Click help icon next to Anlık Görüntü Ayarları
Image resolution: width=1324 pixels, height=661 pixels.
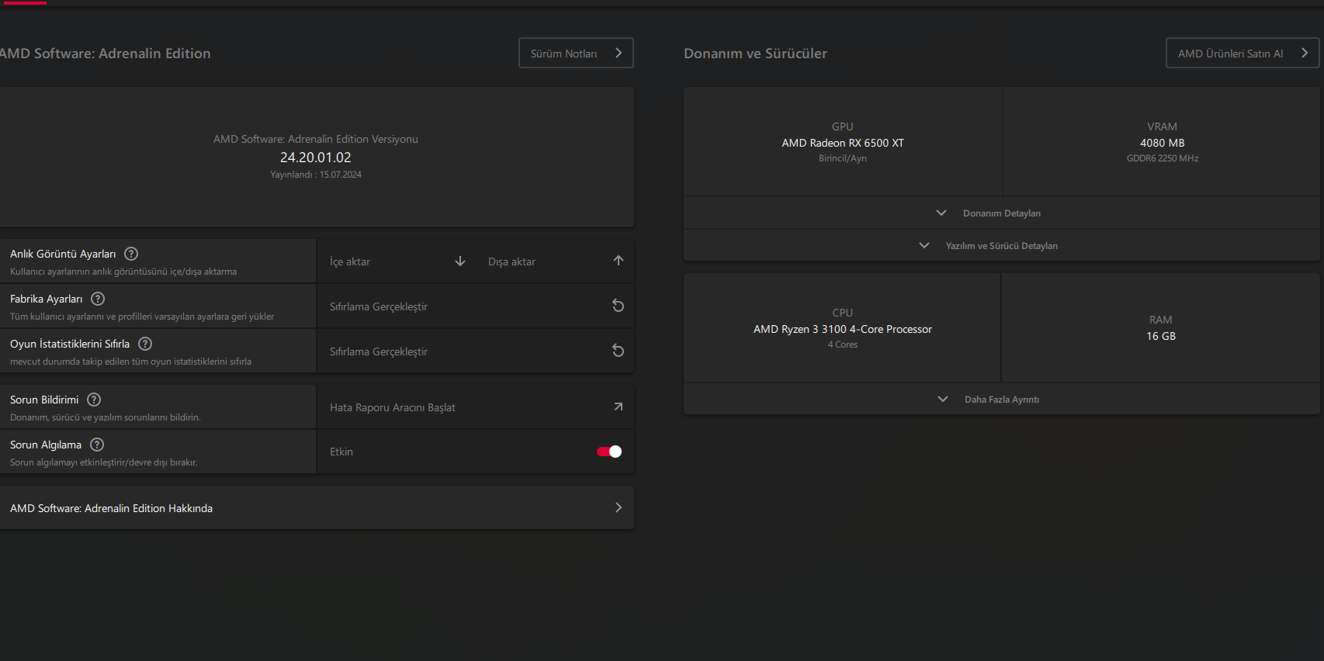(x=131, y=254)
